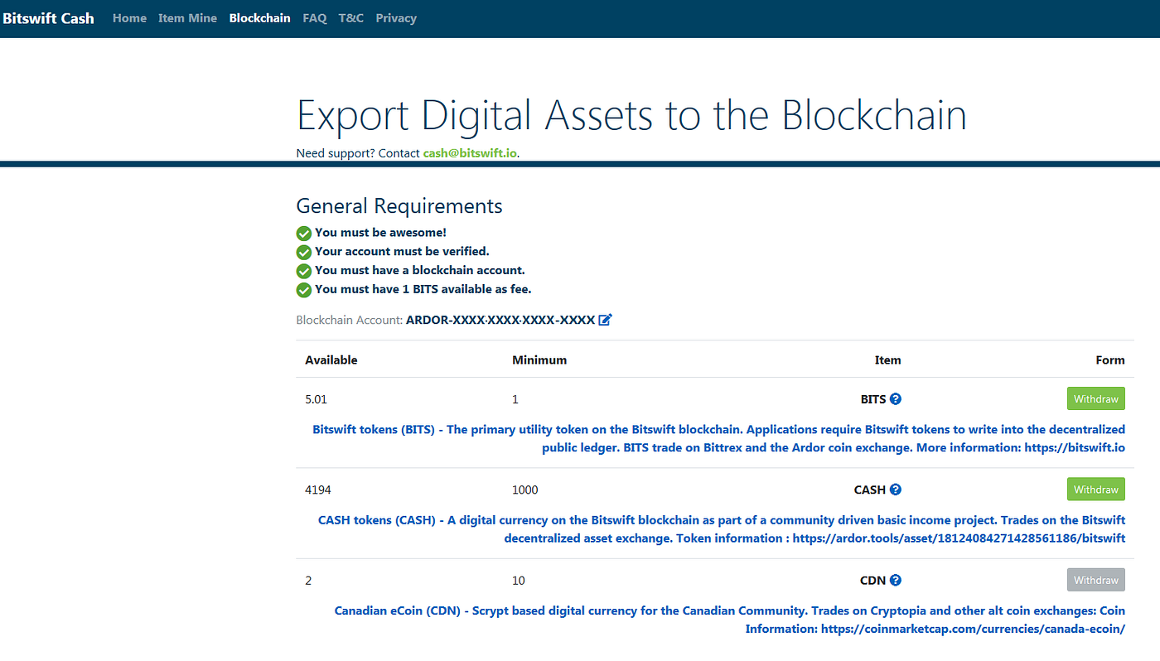Screen dimensions: 1160x661
Task: Click the 'Minimum' column header
Action: coord(539,359)
